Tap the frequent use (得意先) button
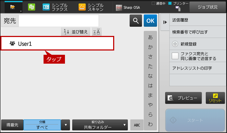The image size is (227, 133). click(12, 125)
